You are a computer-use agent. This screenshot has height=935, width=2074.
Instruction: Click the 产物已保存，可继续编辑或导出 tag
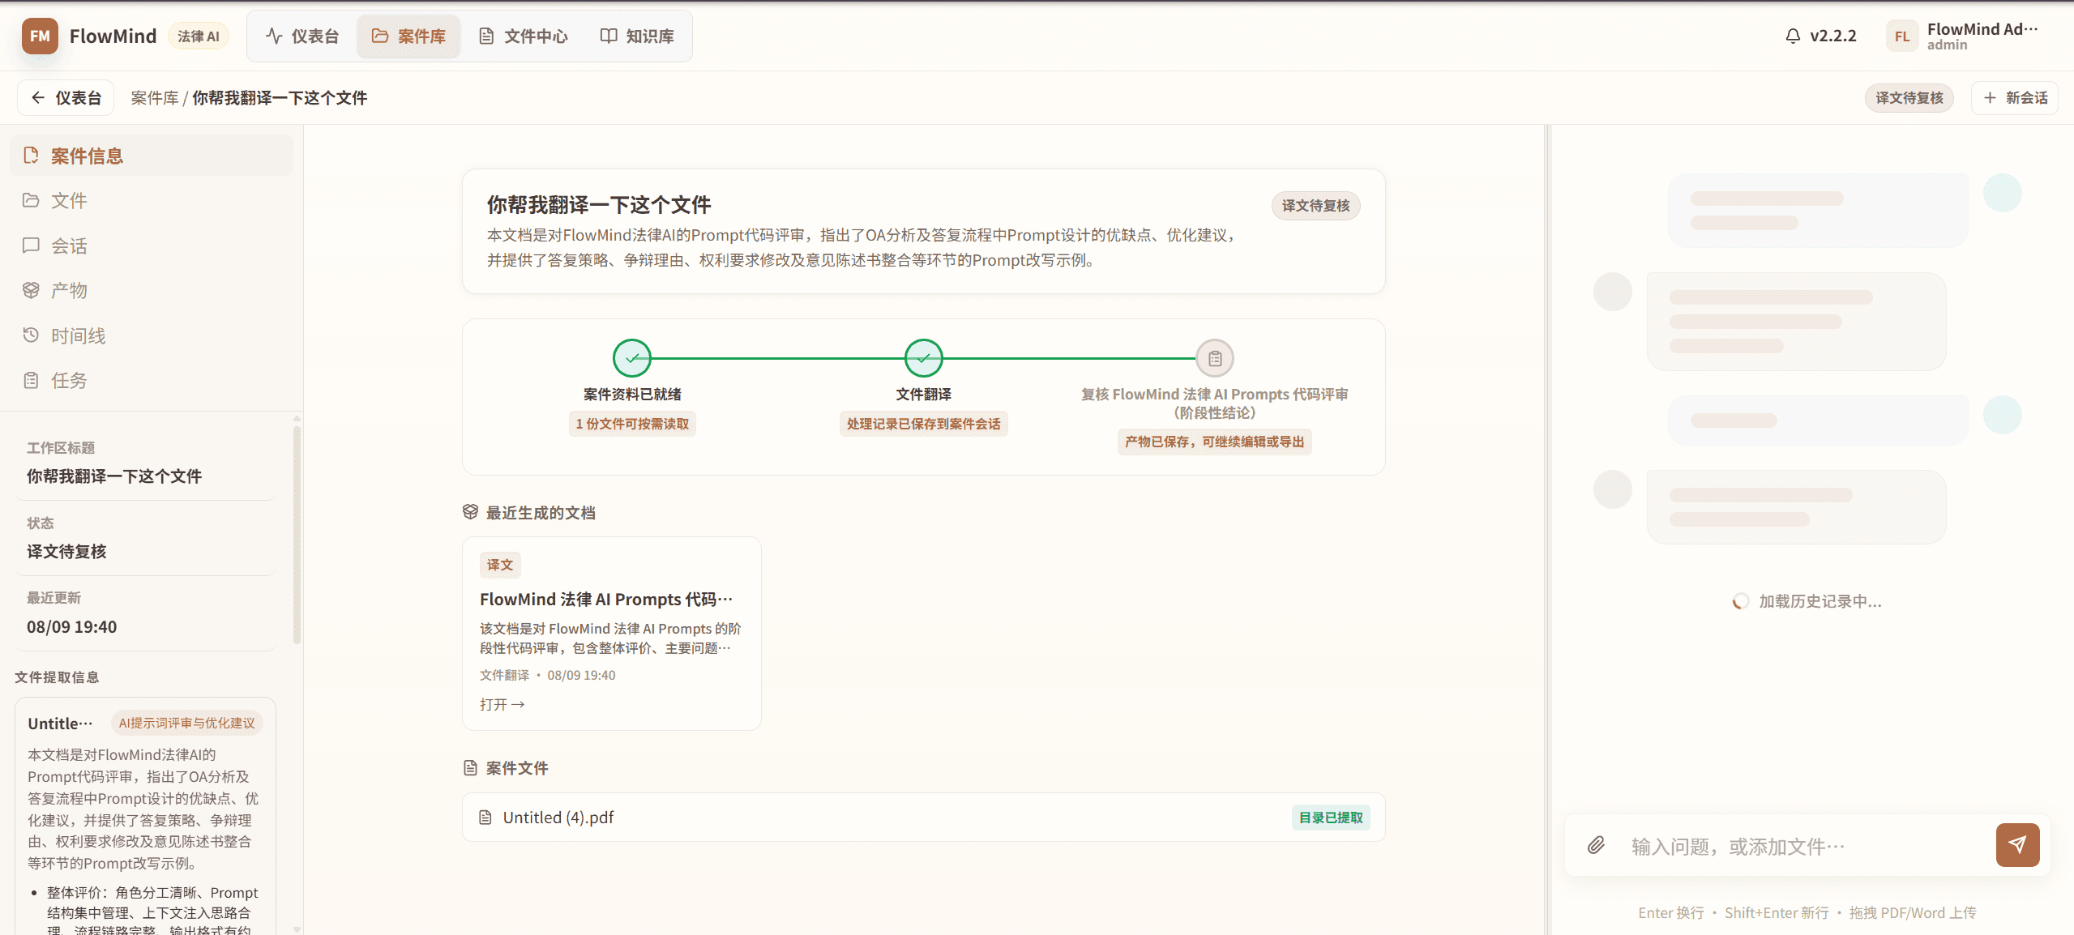point(1214,442)
